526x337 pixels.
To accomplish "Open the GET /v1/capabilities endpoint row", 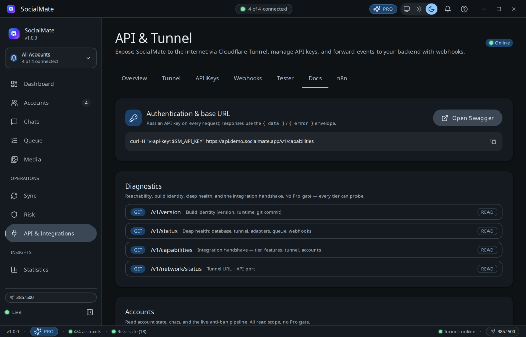I will [314, 250].
